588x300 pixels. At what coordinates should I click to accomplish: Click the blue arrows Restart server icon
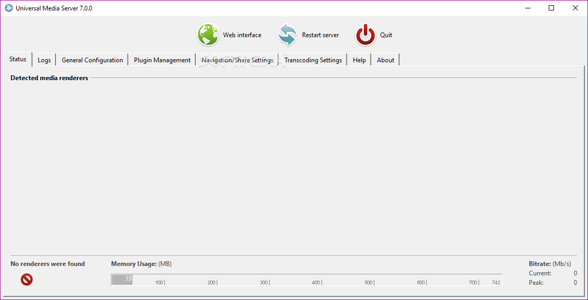[x=287, y=35]
